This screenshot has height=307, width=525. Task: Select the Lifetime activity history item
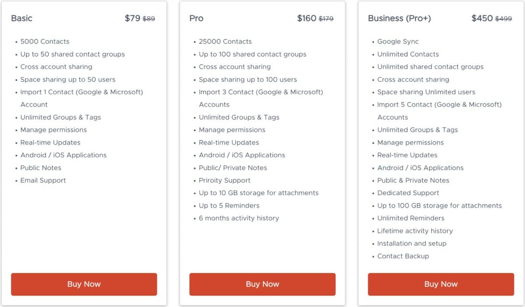click(x=415, y=231)
